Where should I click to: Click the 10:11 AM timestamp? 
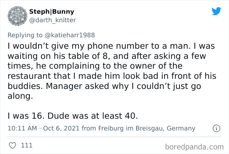[22, 128]
